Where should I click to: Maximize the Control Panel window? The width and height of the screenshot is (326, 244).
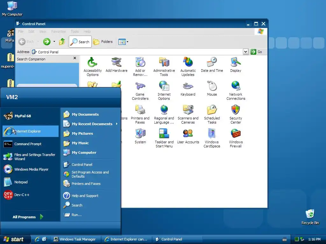tap(256, 24)
